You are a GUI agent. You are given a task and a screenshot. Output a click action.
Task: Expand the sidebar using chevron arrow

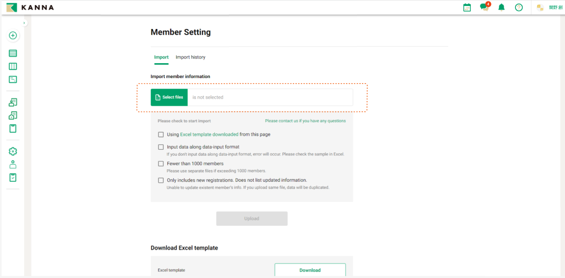24,23
